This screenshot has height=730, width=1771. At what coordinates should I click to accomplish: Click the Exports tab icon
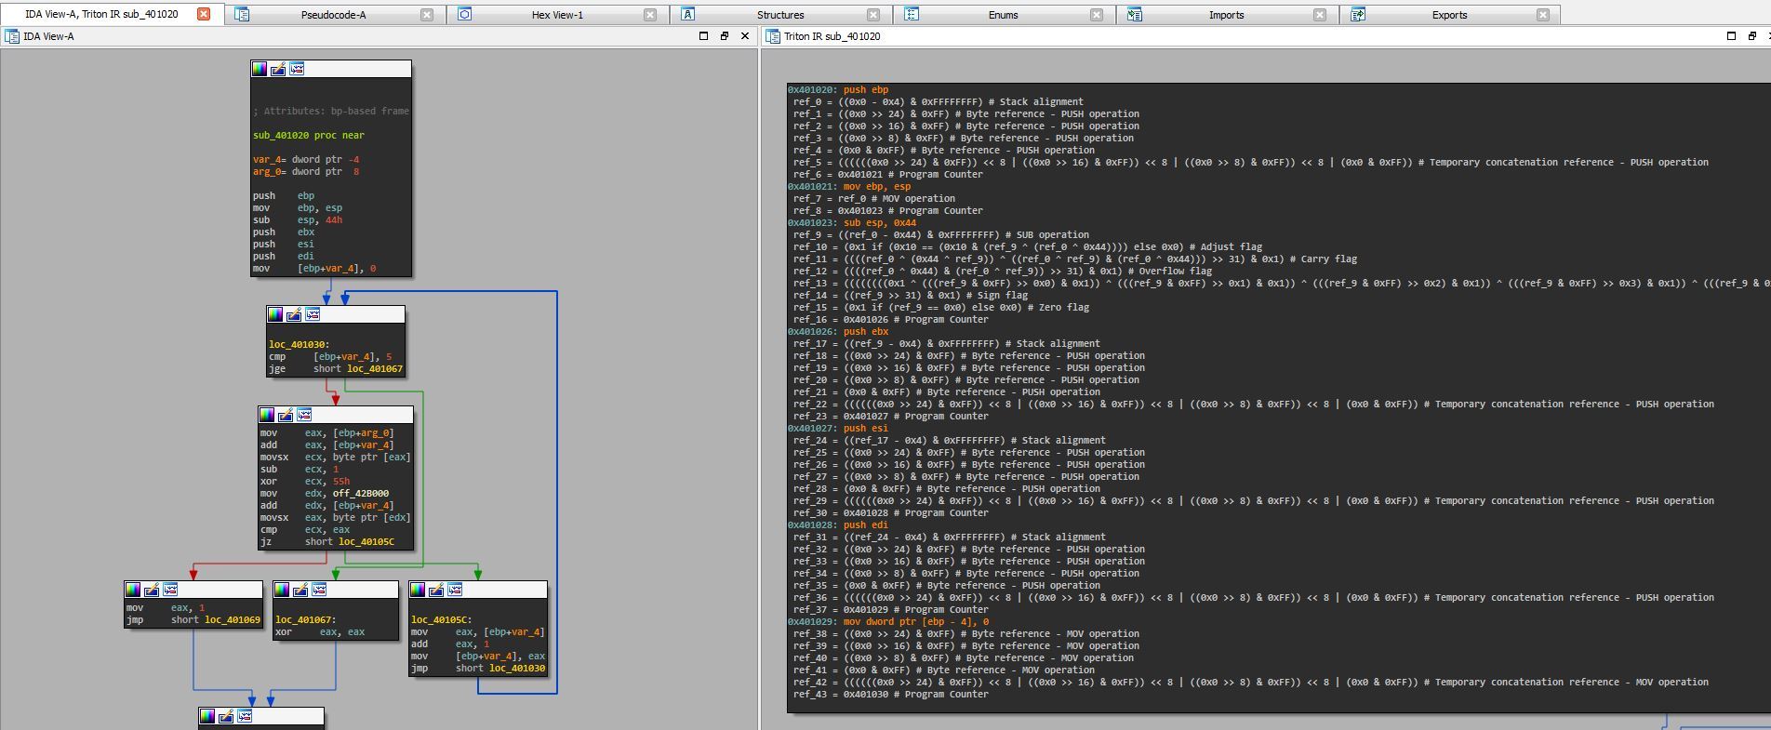coord(1358,15)
